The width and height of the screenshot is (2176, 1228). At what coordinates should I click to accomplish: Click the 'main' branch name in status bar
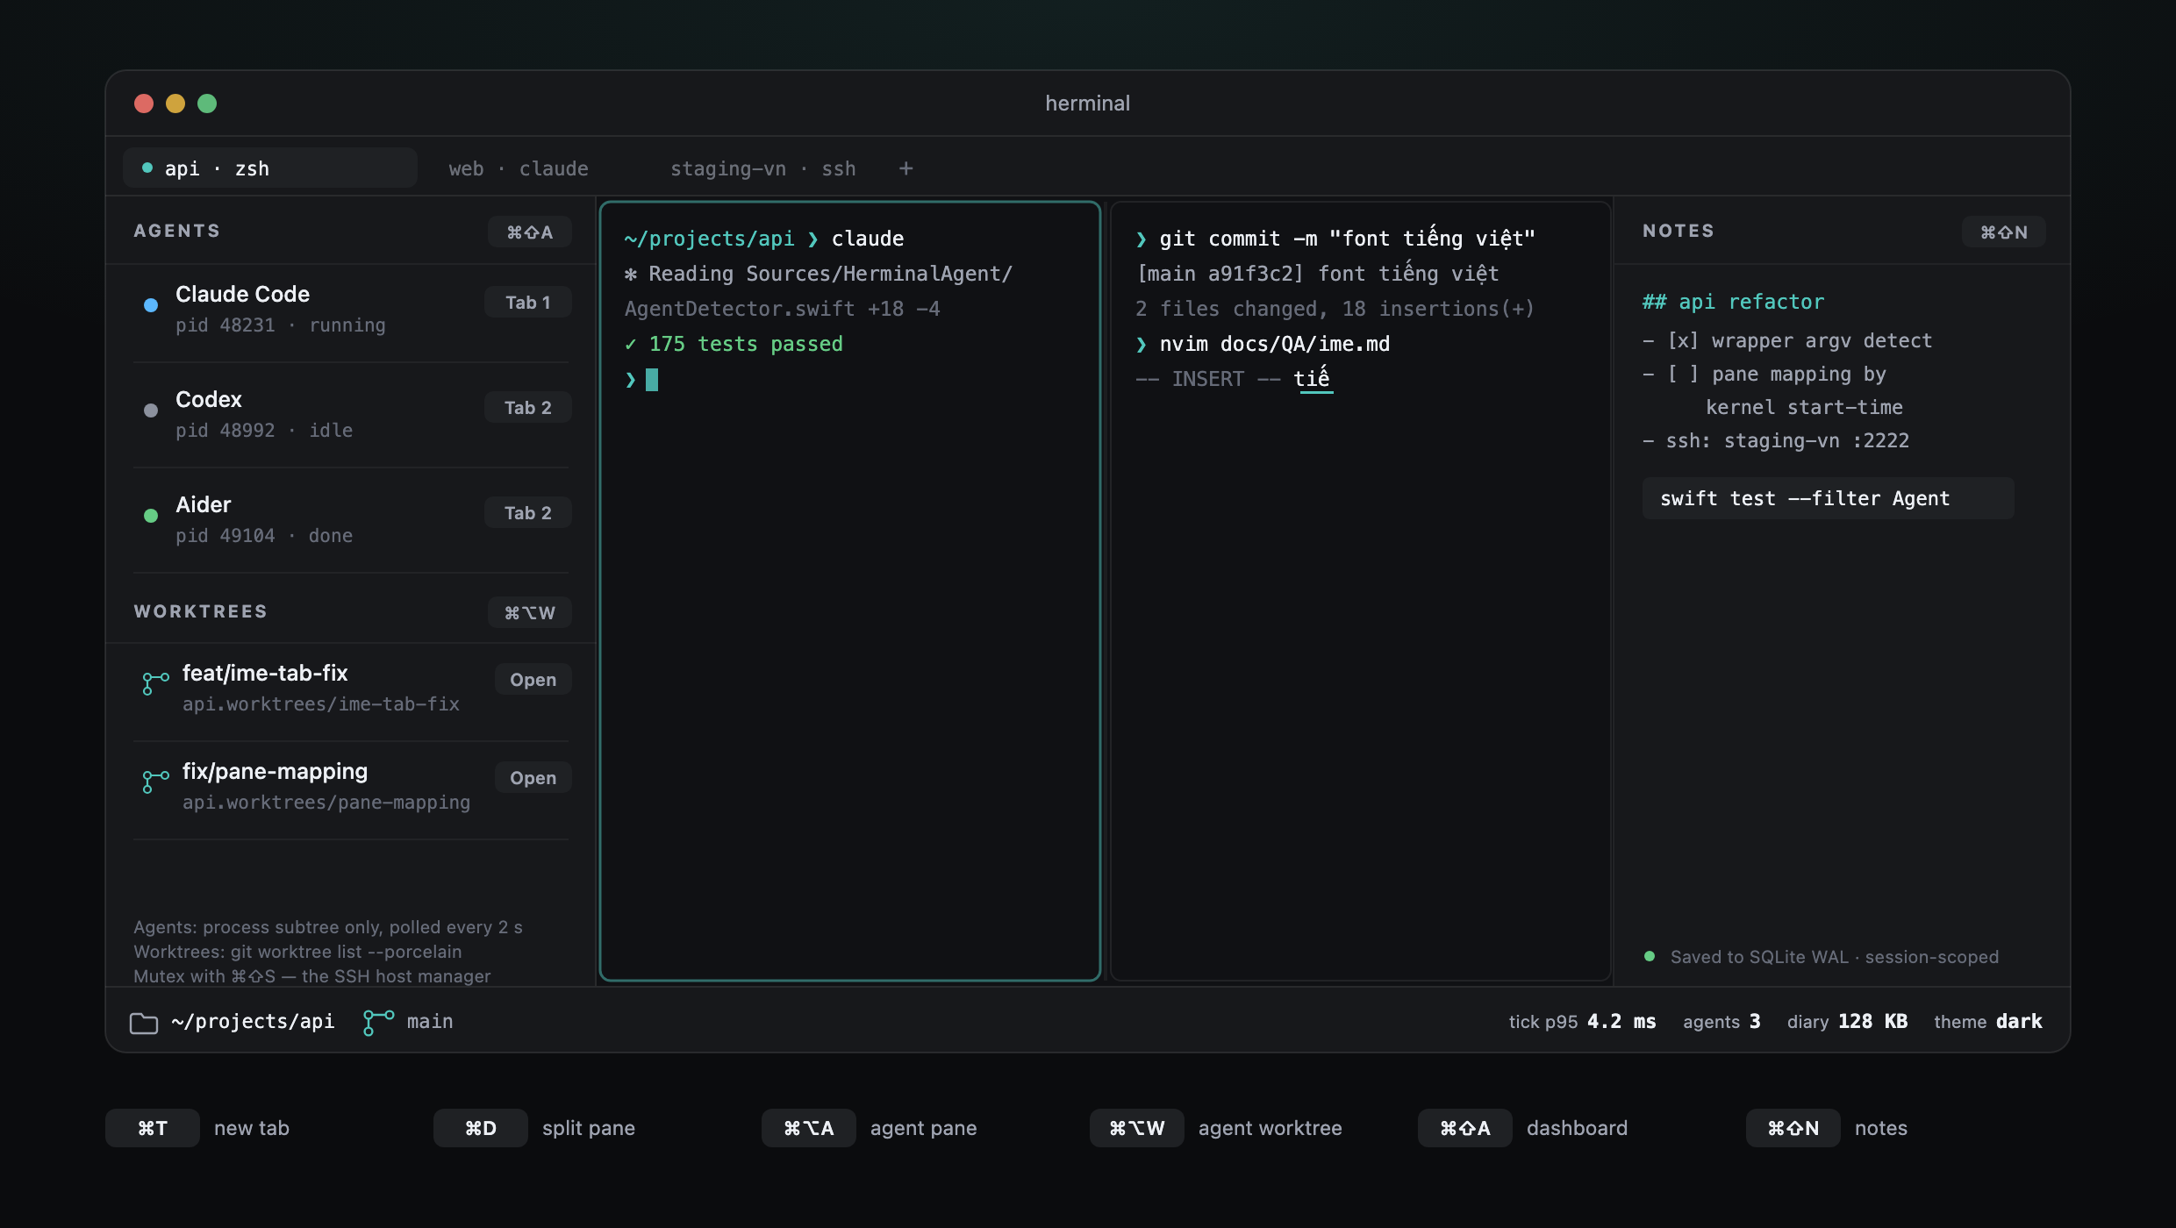click(x=430, y=1021)
